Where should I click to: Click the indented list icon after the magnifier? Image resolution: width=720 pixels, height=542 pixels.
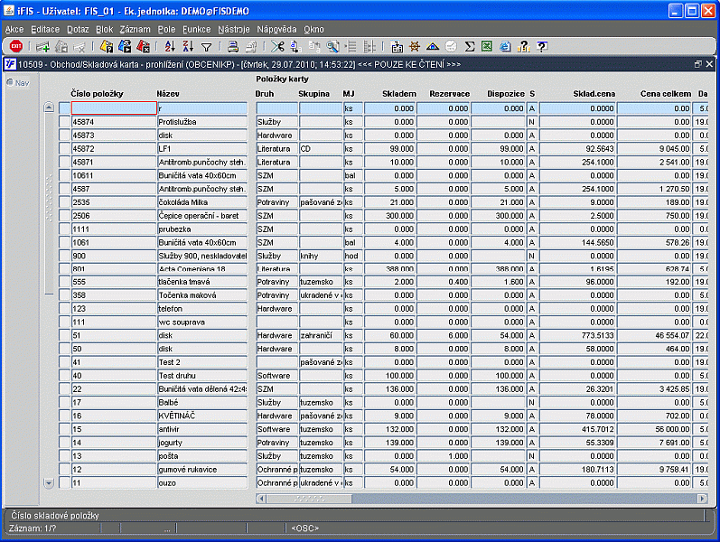click(x=351, y=46)
